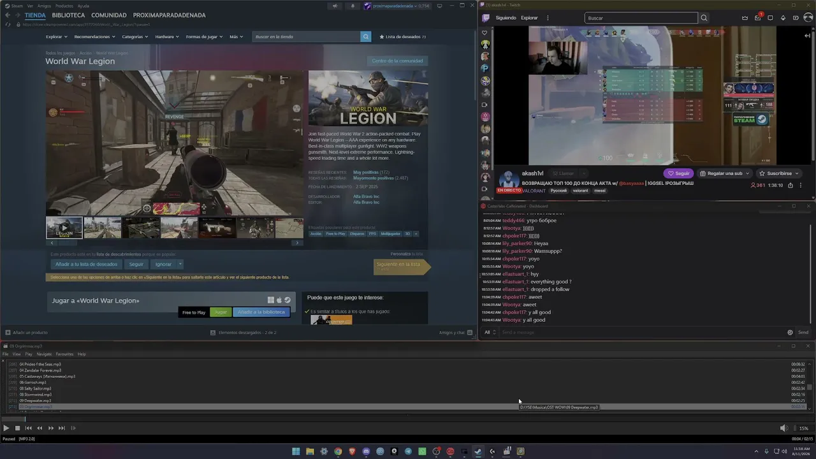Expand the Hardware store menu
The image size is (816, 459).
[x=167, y=37]
